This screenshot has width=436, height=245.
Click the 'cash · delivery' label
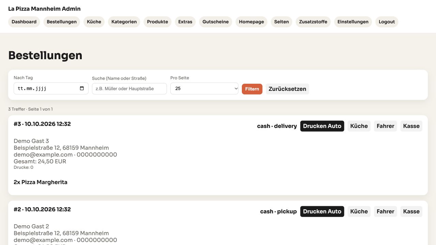pyautogui.click(x=277, y=126)
